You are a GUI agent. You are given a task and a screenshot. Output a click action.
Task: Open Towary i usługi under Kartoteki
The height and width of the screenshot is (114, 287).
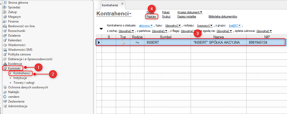click(24, 82)
